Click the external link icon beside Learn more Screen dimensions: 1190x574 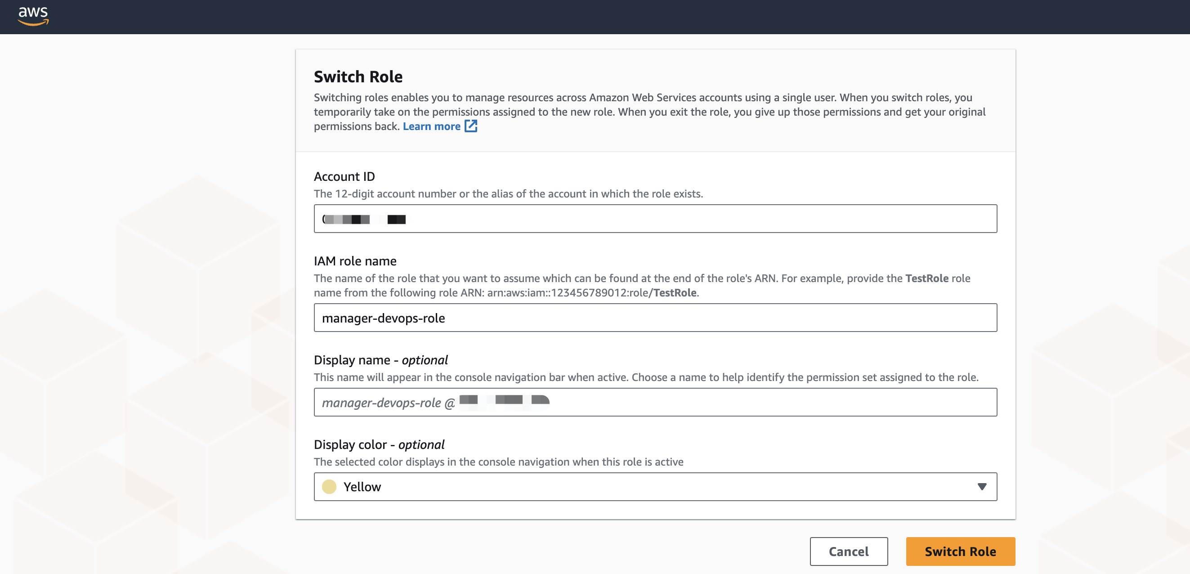click(470, 126)
